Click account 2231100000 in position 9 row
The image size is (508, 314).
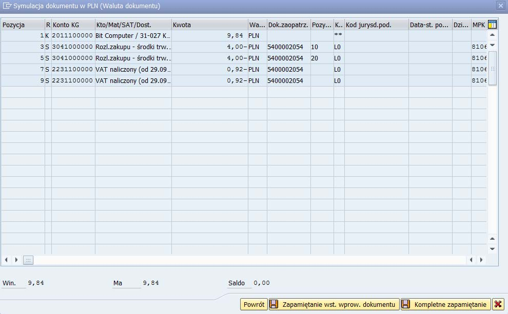coord(73,81)
